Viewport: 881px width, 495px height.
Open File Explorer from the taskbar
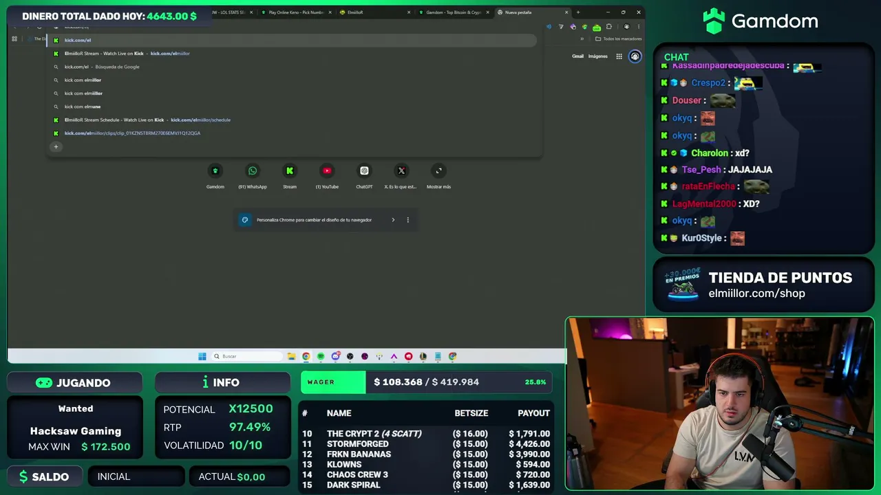coord(292,356)
